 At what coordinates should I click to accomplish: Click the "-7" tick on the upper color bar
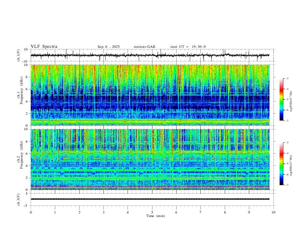pyautogui.click(x=287, y=121)
